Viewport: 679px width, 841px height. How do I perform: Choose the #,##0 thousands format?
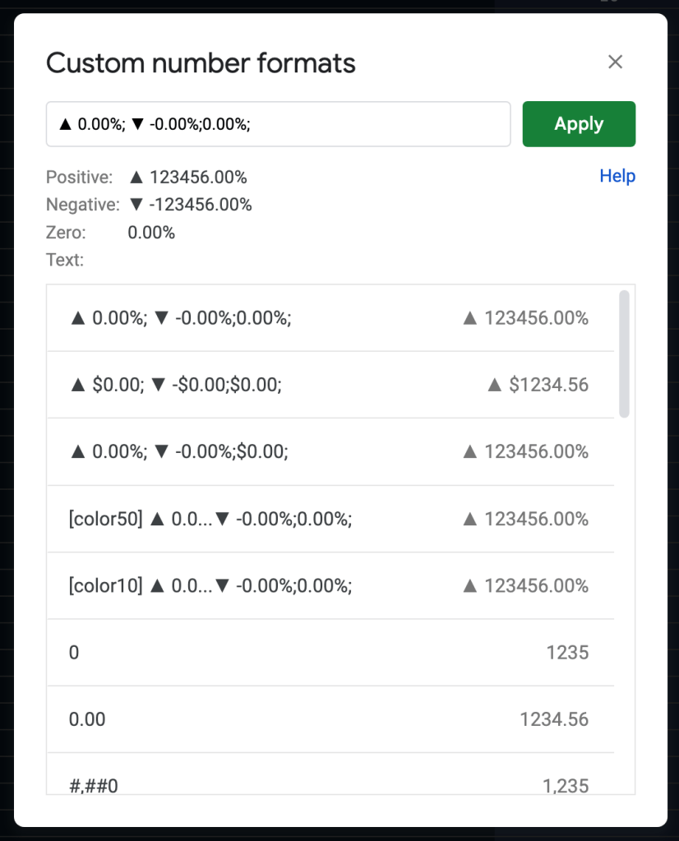click(94, 785)
